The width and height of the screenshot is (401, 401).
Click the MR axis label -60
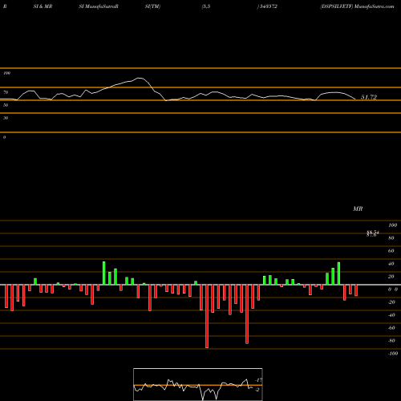pyautogui.click(x=391, y=328)
